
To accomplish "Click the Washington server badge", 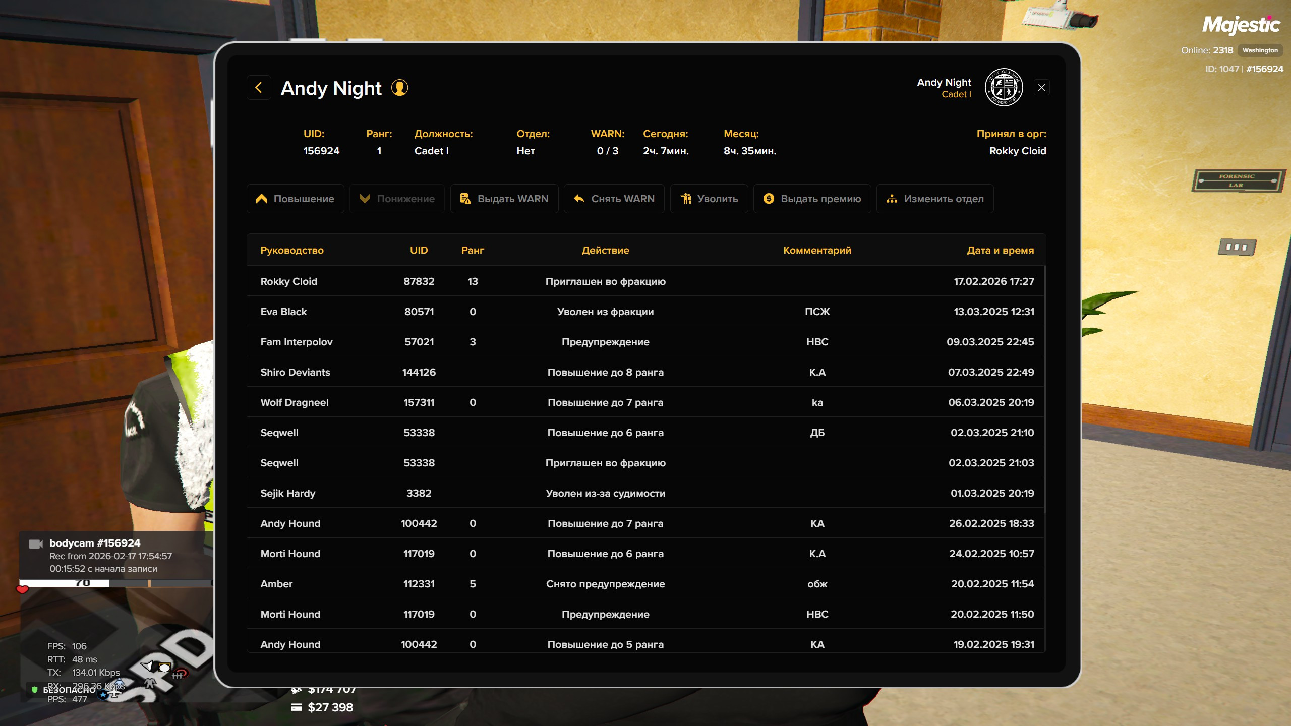I will click(1260, 50).
